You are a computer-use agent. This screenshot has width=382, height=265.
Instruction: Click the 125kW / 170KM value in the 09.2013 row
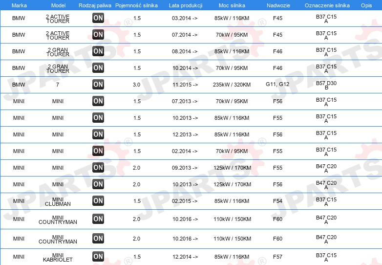[x=232, y=168]
